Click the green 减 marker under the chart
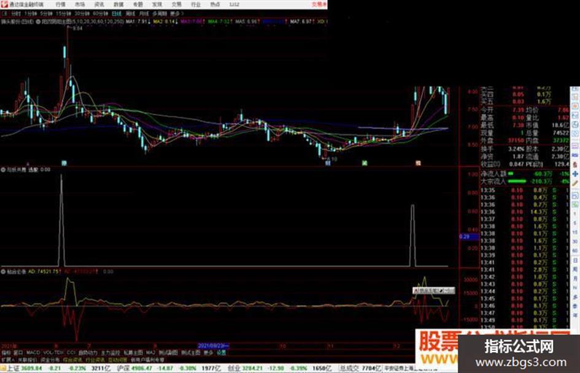The height and width of the screenshot is (373, 580). pos(365,163)
